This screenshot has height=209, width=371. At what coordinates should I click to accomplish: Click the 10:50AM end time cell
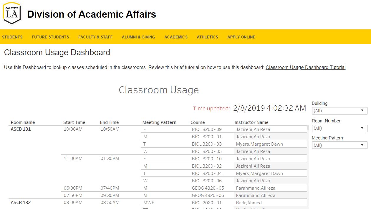point(110,129)
